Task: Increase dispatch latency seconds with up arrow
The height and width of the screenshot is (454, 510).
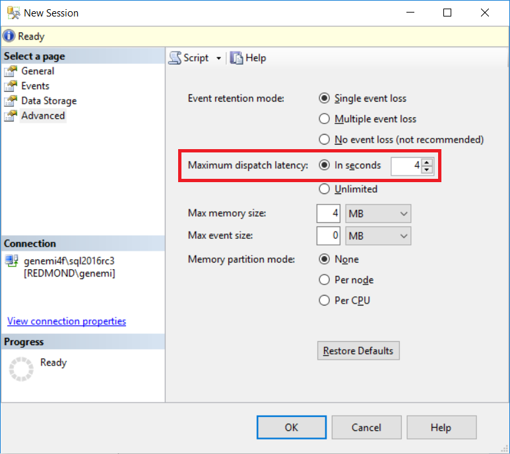Action: (x=427, y=162)
